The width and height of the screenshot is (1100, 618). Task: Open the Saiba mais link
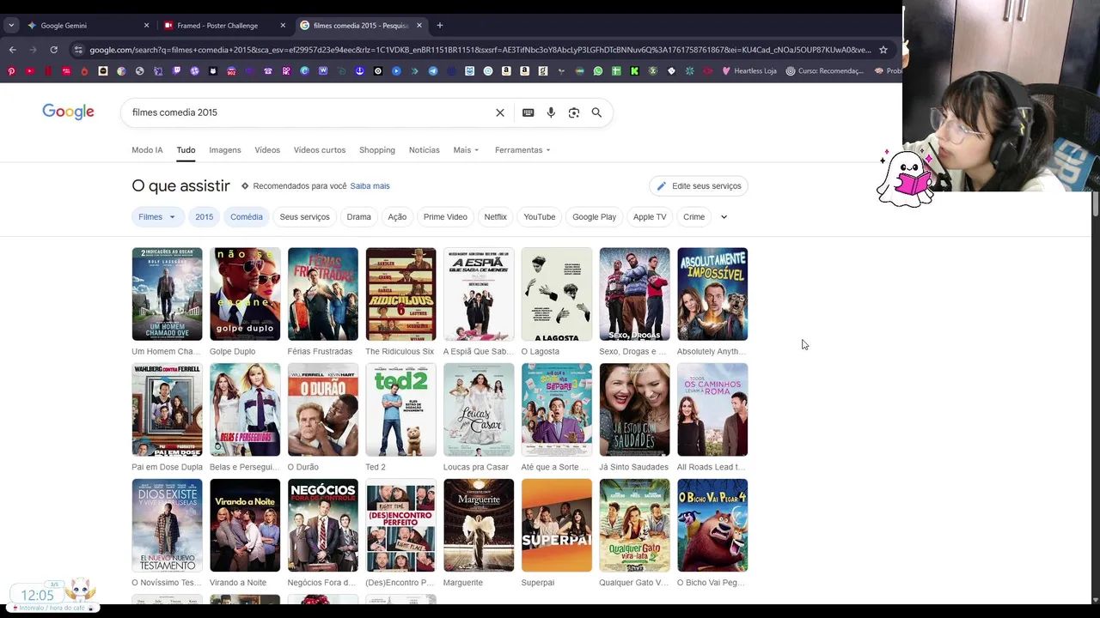pos(370,186)
